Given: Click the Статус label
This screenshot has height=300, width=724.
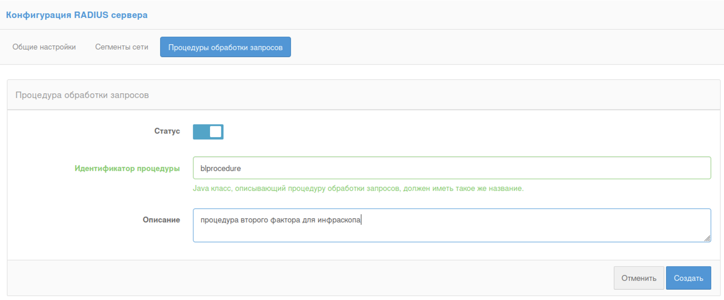Looking at the screenshot, I should click(x=167, y=131).
